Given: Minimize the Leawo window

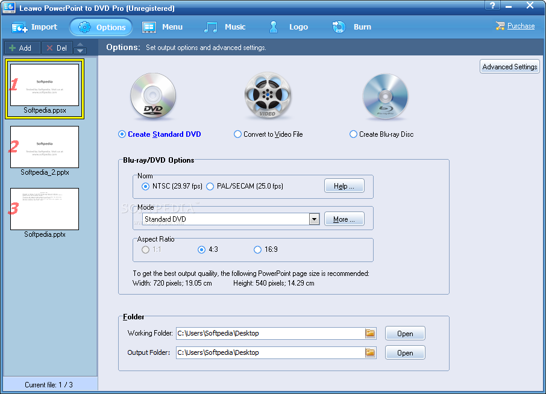Looking at the screenshot, I should point(509,5).
